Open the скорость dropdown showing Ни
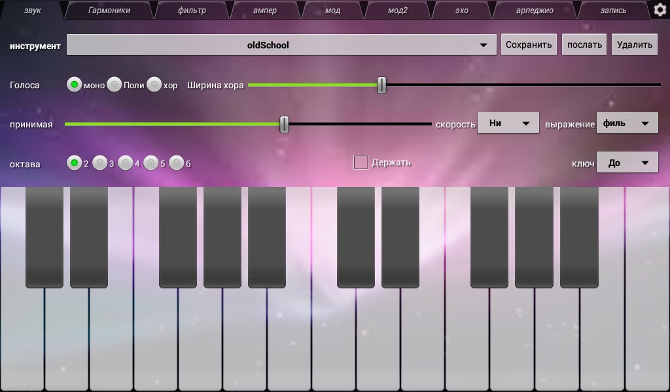 (x=508, y=123)
